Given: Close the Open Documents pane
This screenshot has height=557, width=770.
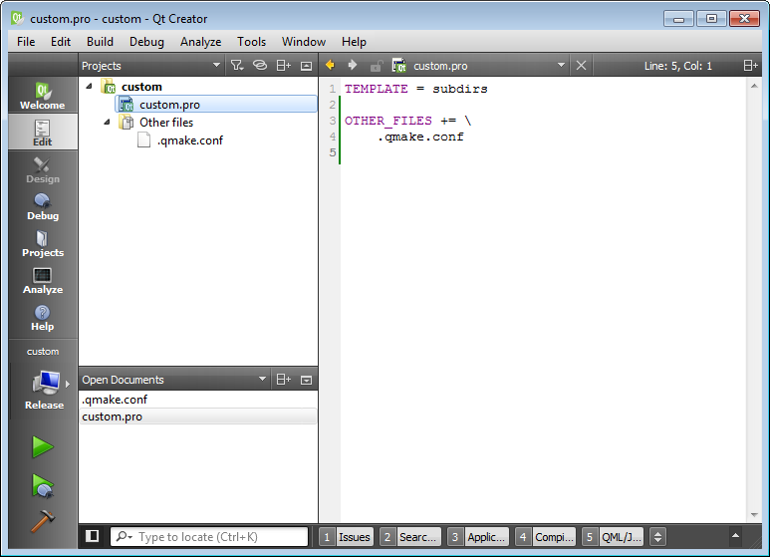Looking at the screenshot, I should (306, 380).
